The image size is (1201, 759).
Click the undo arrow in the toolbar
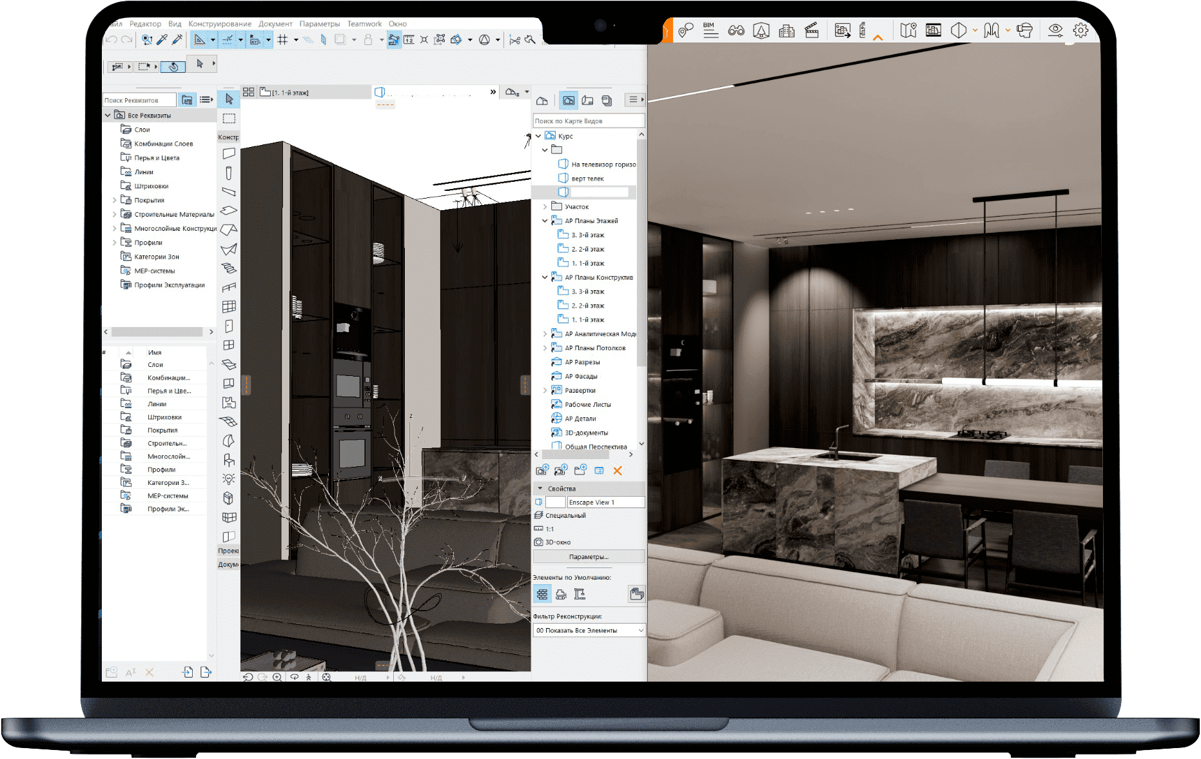coord(112,40)
